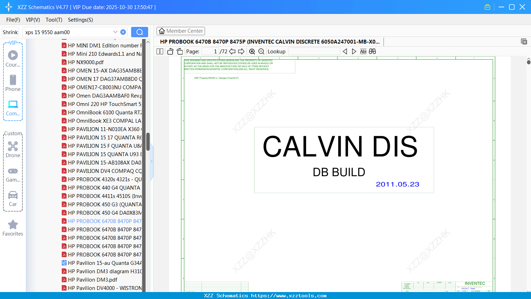The image size is (531, 299).
Task: Go to previous page arrow
Action: (232, 52)
